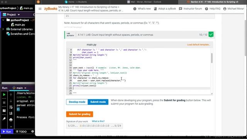This screenshot has height=139, width=247.
Task: Open the TODO tool window tab
Action: (x=21, y=132)
